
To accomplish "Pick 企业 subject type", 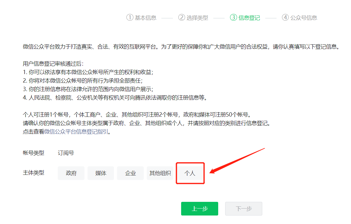I will click(130, 173).
